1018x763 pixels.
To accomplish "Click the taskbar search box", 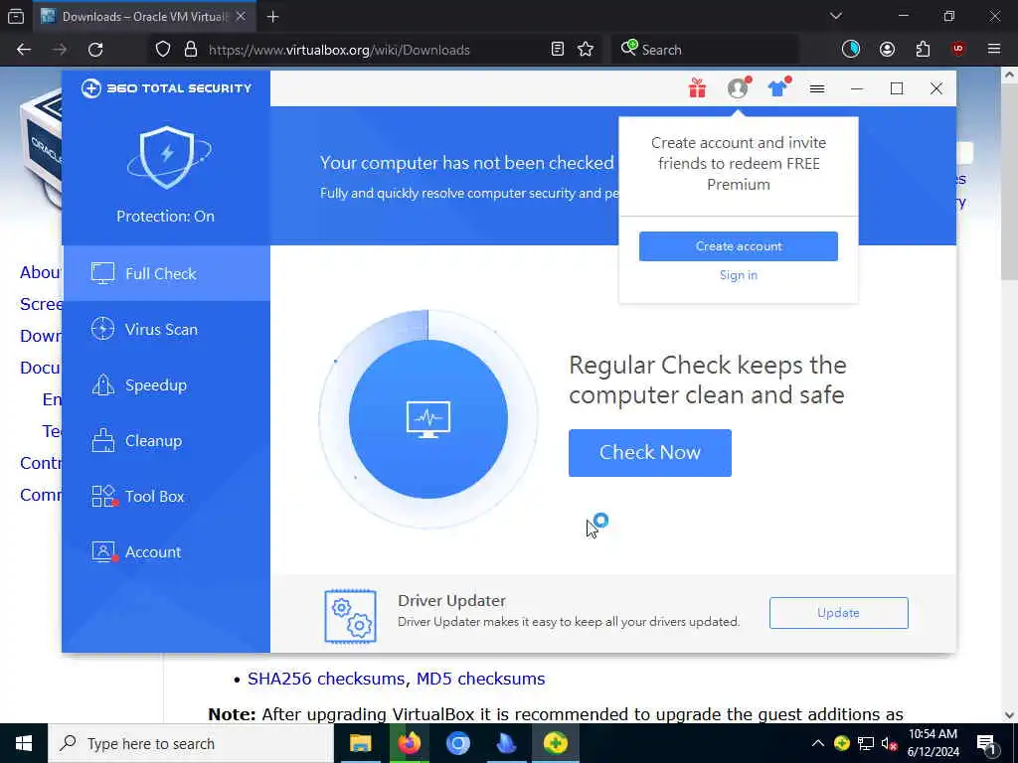I will pyautogui.click(x=191, y=743).
